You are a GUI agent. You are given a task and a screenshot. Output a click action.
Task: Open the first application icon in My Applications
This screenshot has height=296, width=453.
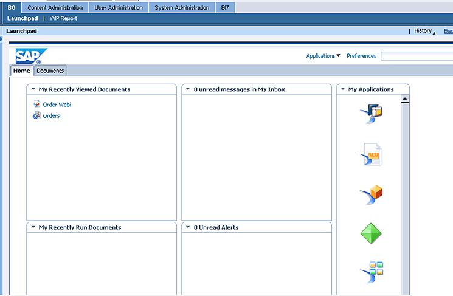372,113
